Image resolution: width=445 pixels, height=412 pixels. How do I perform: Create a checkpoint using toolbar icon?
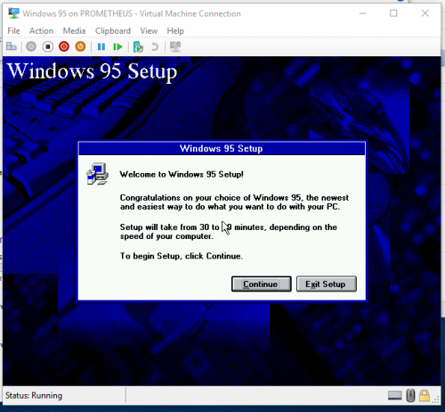coord(138,46)
